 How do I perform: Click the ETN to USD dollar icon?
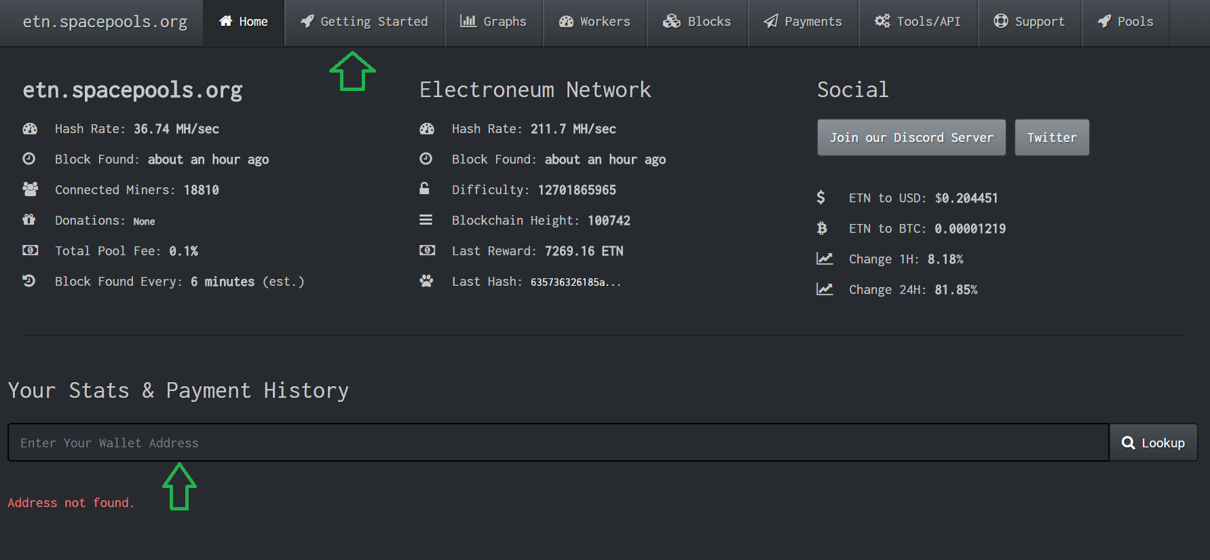point(821,198)
